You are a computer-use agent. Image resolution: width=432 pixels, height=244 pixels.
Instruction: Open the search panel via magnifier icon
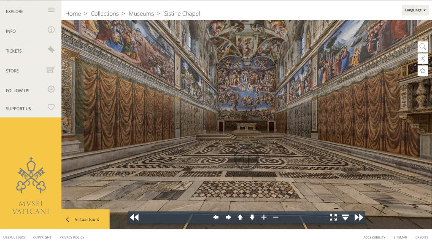pyautogui.click(x=423, y=46)
